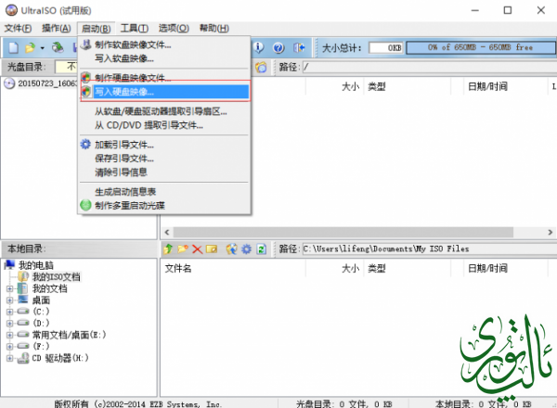The height and width of the screenshot is (408, 557).
Task: Select 我的文档 tree item
Action: 50,288
